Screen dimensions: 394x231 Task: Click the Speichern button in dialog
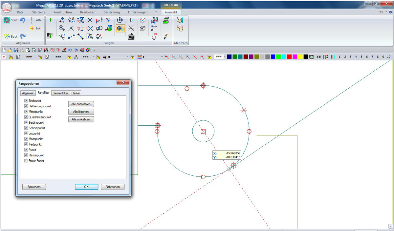coord(34,187)
